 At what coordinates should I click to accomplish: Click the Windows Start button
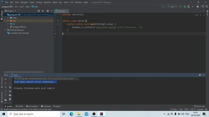4,114
